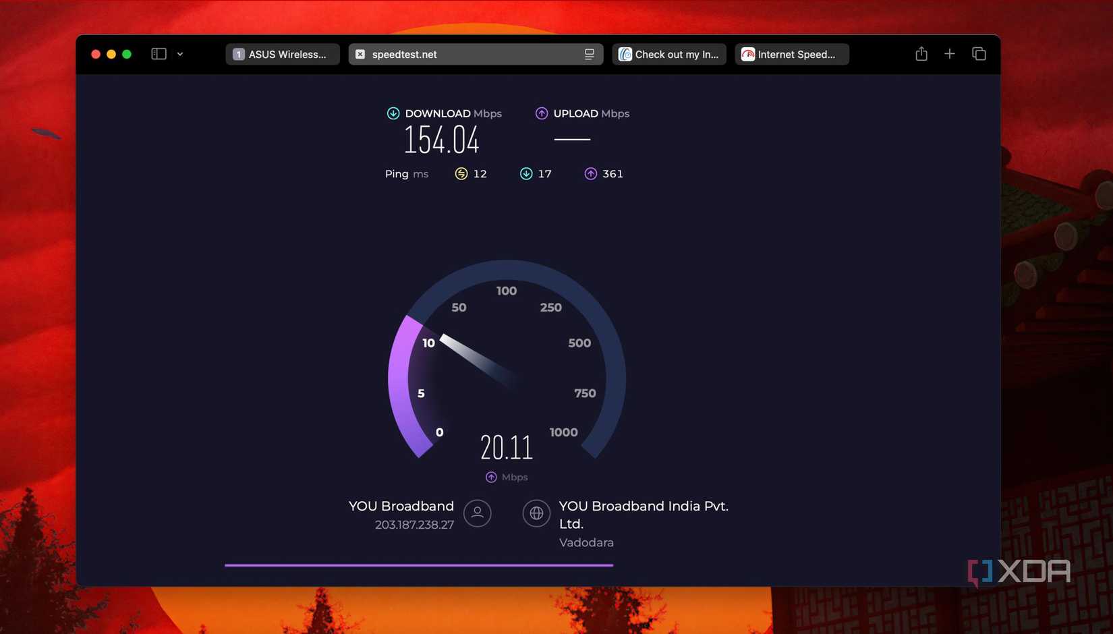This screenshot has height=634, width=1113.
Task: Click the user account icon beside YOU Broadband
Action: tap(478, 513)
